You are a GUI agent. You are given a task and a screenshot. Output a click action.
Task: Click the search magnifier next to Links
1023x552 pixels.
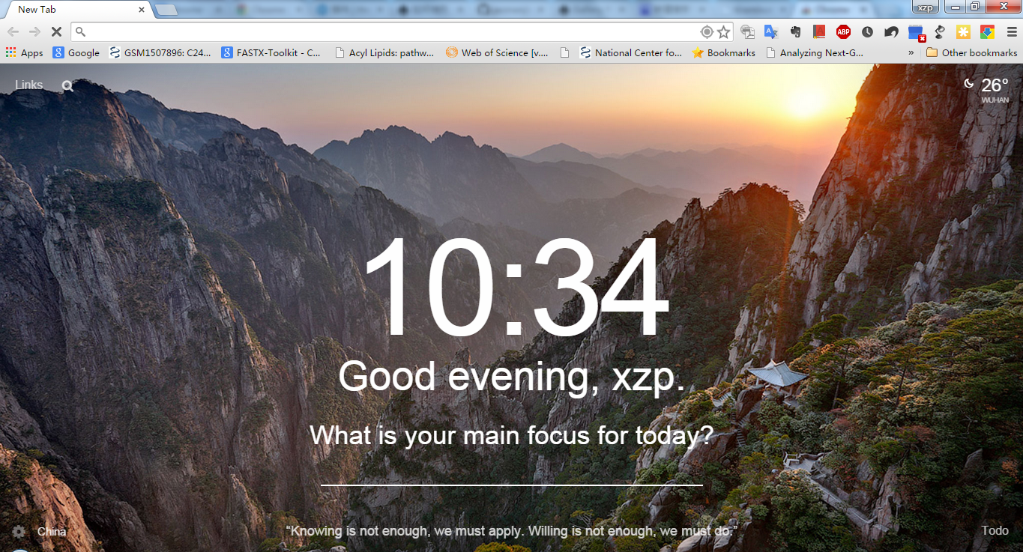pyautogui.click(x=67, y=85)
